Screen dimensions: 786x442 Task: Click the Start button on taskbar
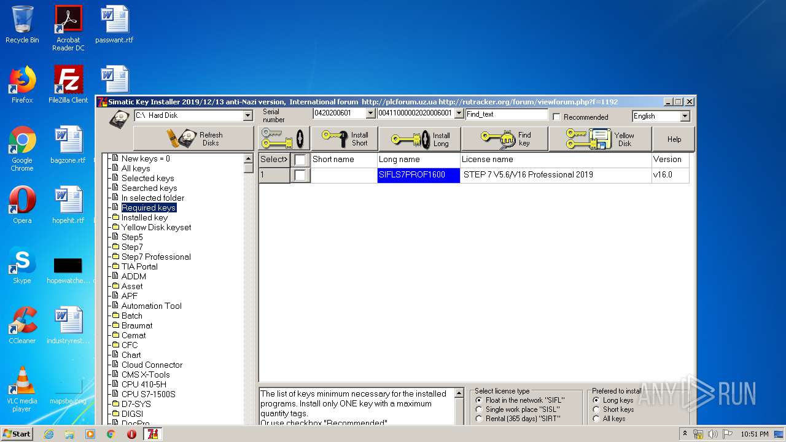tap(17, 433)
